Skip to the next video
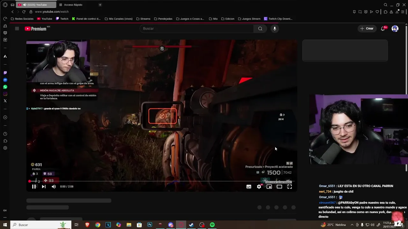 [44, 187]
